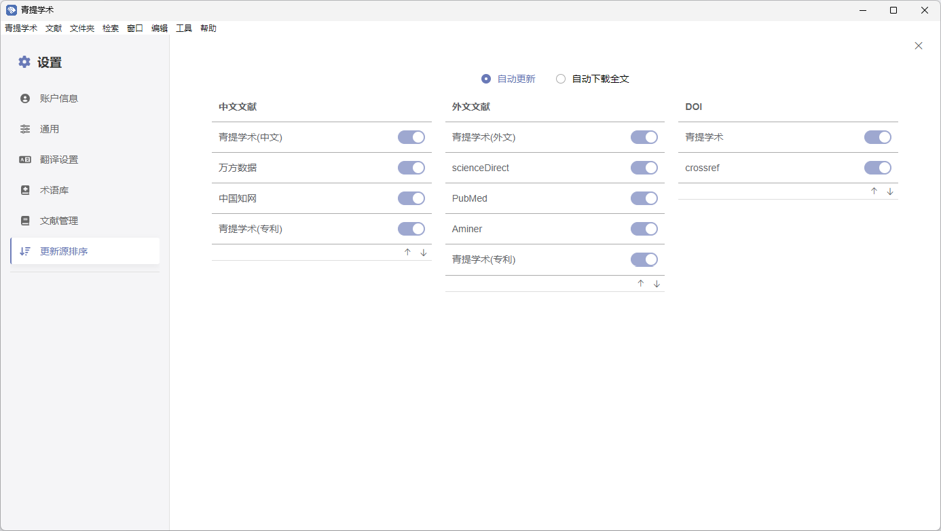Close the settings panel with the X
This screenshot has width=941, height=531.
pyautogui.click(x=919, y=45)
